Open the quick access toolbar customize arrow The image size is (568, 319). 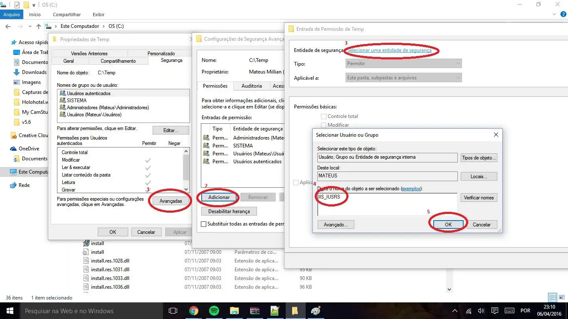[x=34, y=5]
